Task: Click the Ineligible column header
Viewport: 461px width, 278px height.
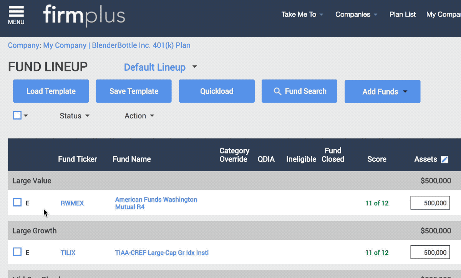Action: (301, 159)
